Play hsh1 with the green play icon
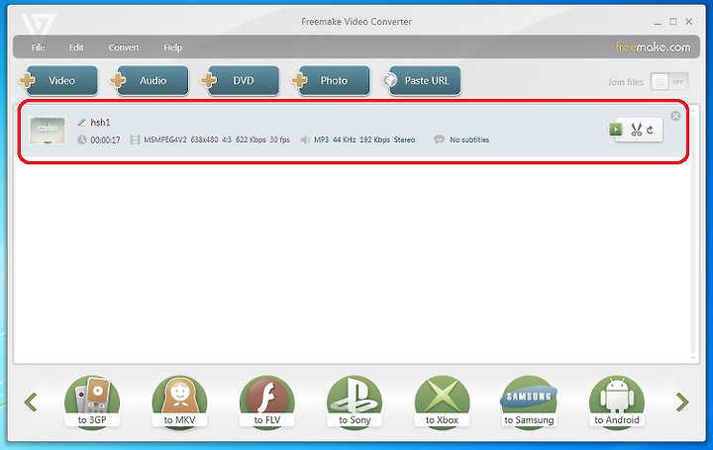The width and height of the screenshot is (713, 450). pos(616,130)
